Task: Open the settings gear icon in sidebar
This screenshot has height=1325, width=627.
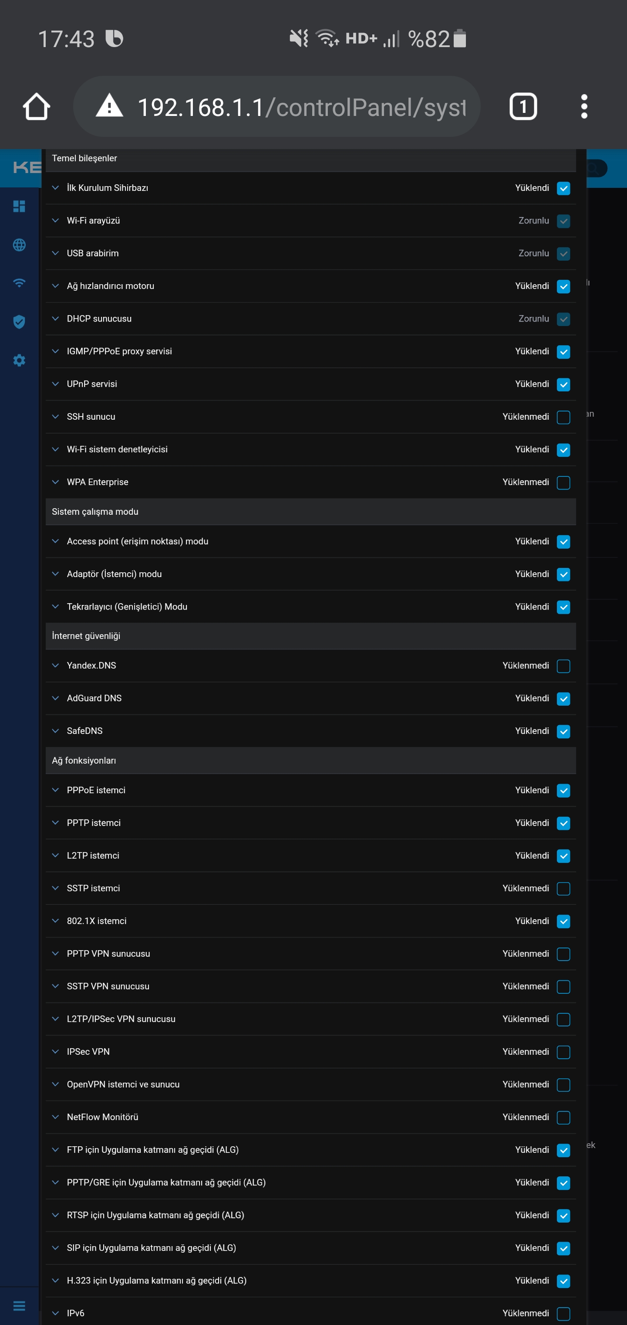Action: coord(19,360)
